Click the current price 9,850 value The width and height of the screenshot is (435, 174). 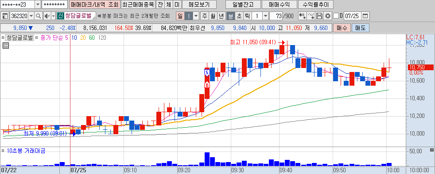[20, 28]
